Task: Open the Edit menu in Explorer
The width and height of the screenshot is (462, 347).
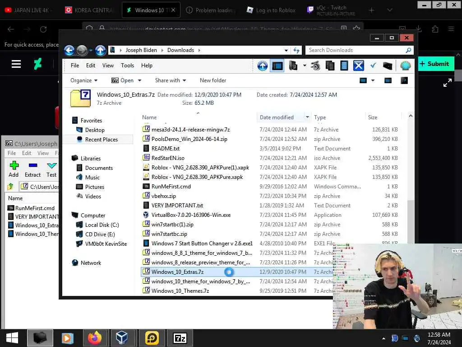Action: pyautogui.click(x=90, y=66)
